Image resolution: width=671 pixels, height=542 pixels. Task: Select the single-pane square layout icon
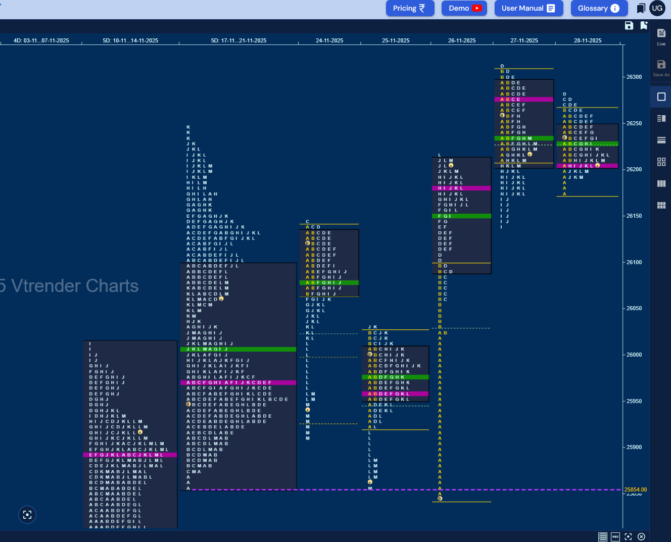coord(661,96)
